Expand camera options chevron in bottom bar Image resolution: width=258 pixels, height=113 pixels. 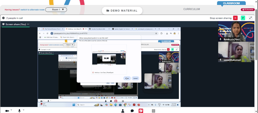pyautogui.click(x=11, y=110)
